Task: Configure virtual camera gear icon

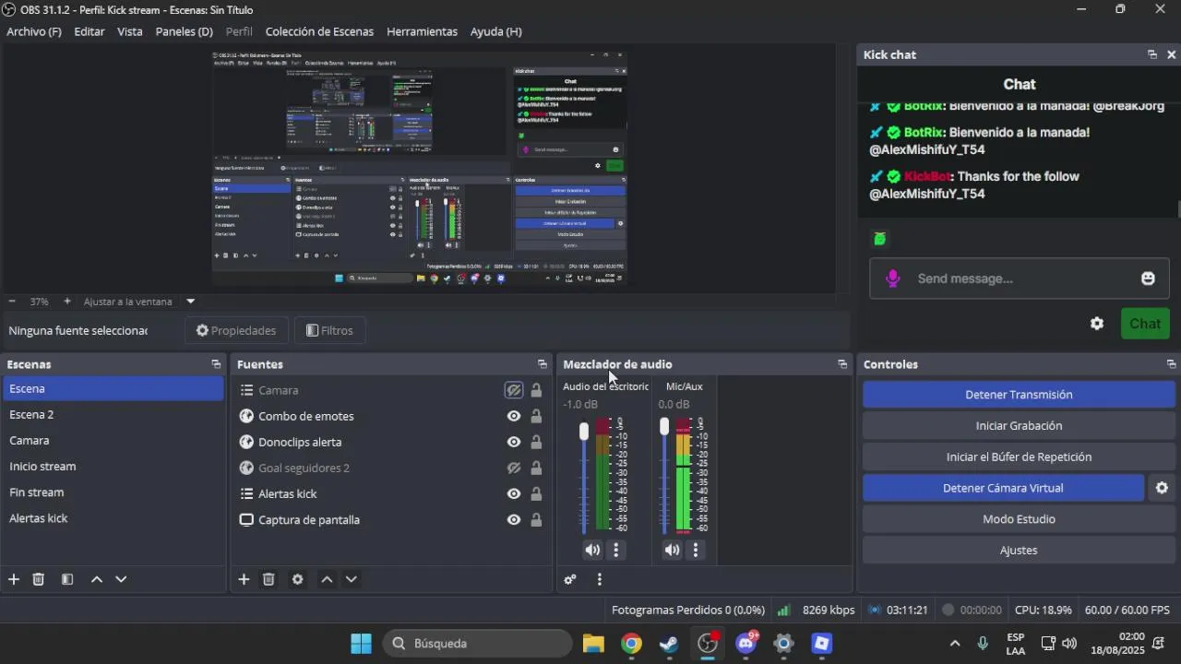Action: click(1162, 488)
